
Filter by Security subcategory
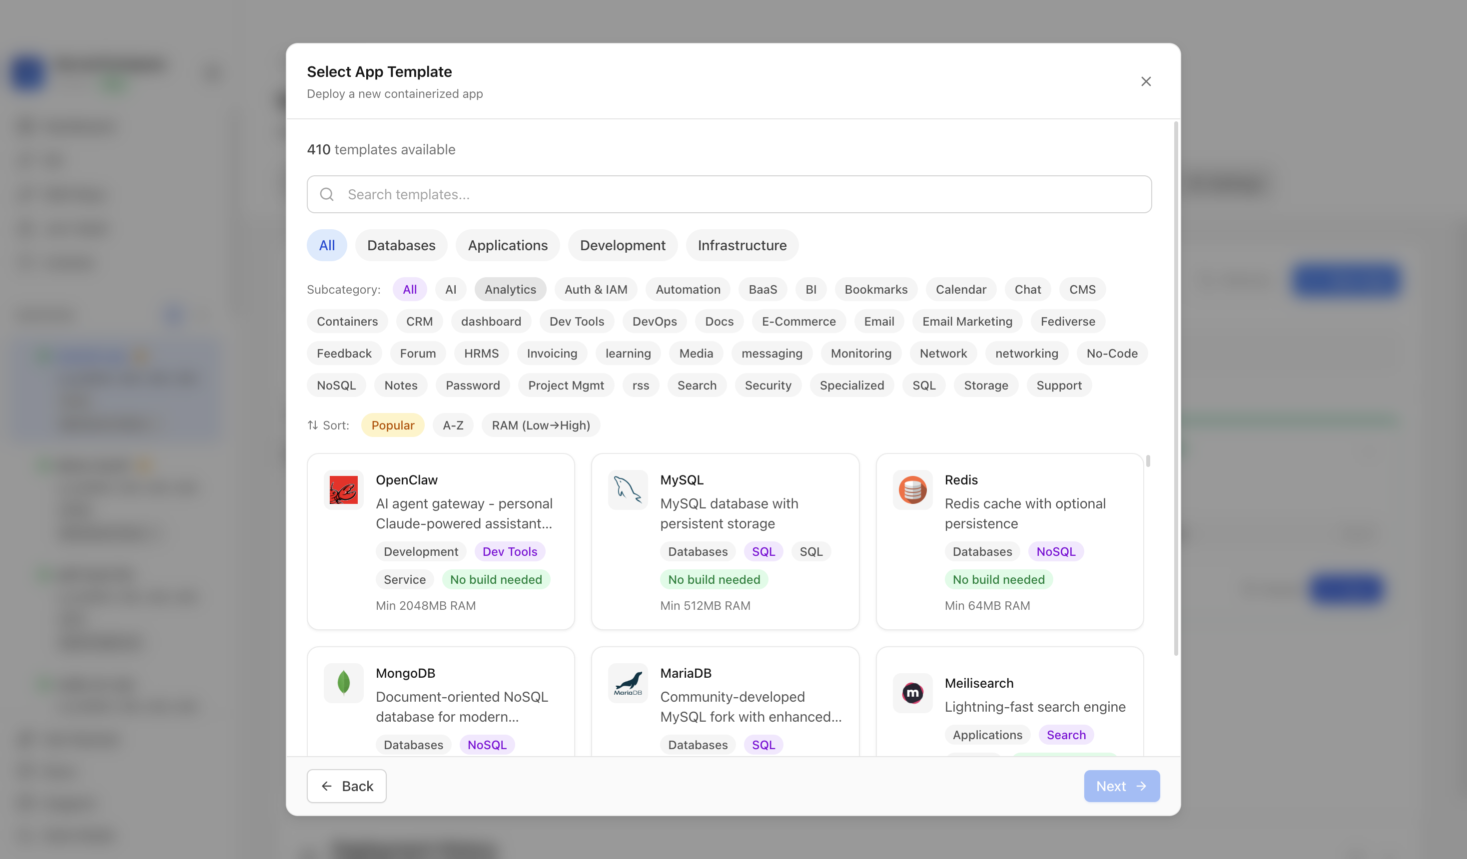(768, 385)
